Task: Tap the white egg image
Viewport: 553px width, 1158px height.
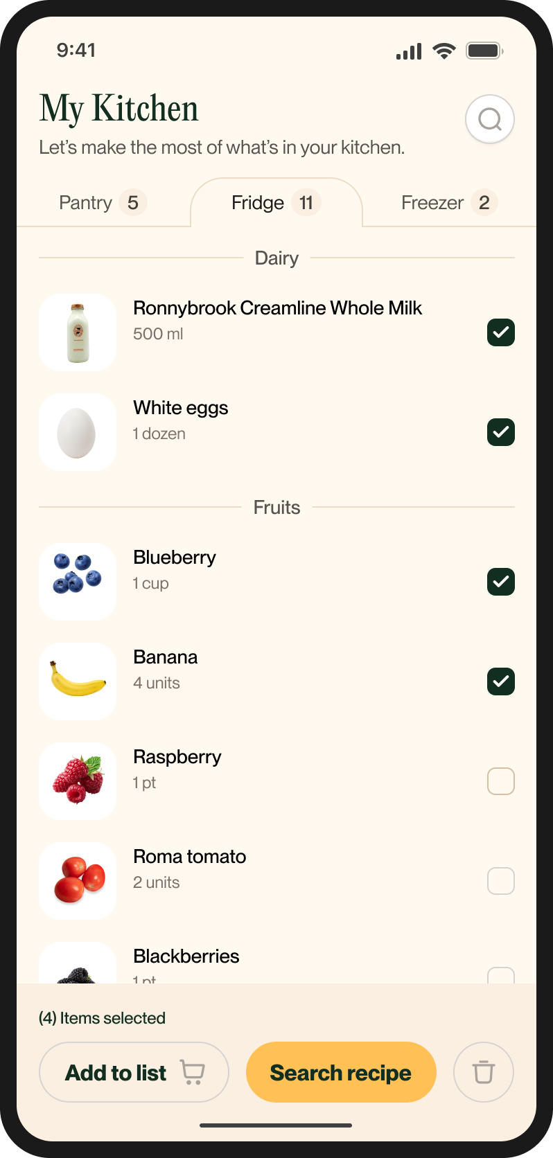Action: coord(78,432)
